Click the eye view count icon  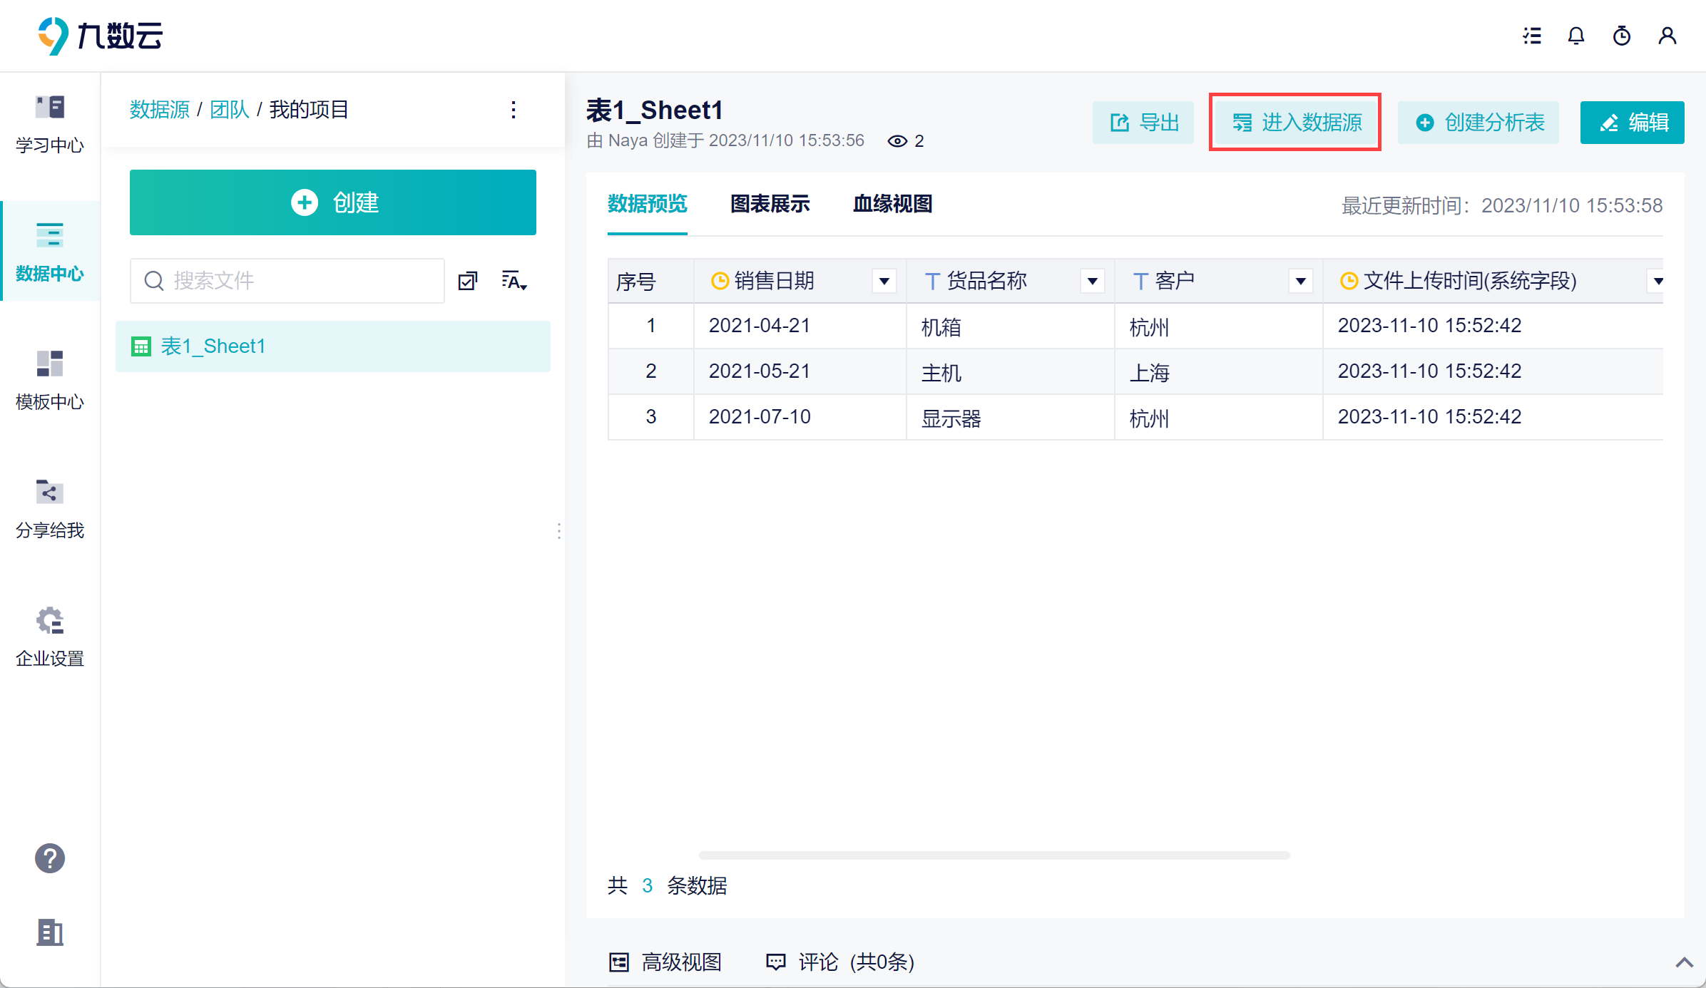[x=897, y=141]
